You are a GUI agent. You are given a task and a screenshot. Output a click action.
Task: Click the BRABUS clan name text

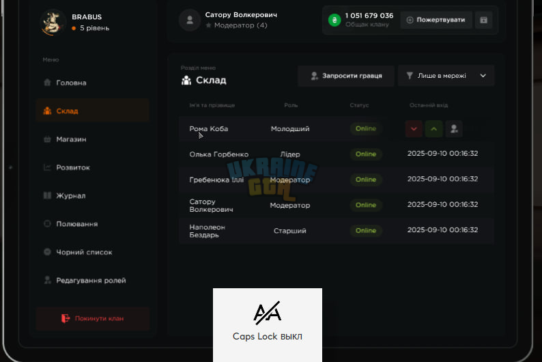[87, 17]
